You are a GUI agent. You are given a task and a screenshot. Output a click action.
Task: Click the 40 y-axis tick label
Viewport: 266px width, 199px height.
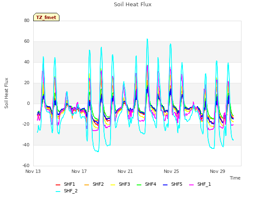tap(27, 62)
